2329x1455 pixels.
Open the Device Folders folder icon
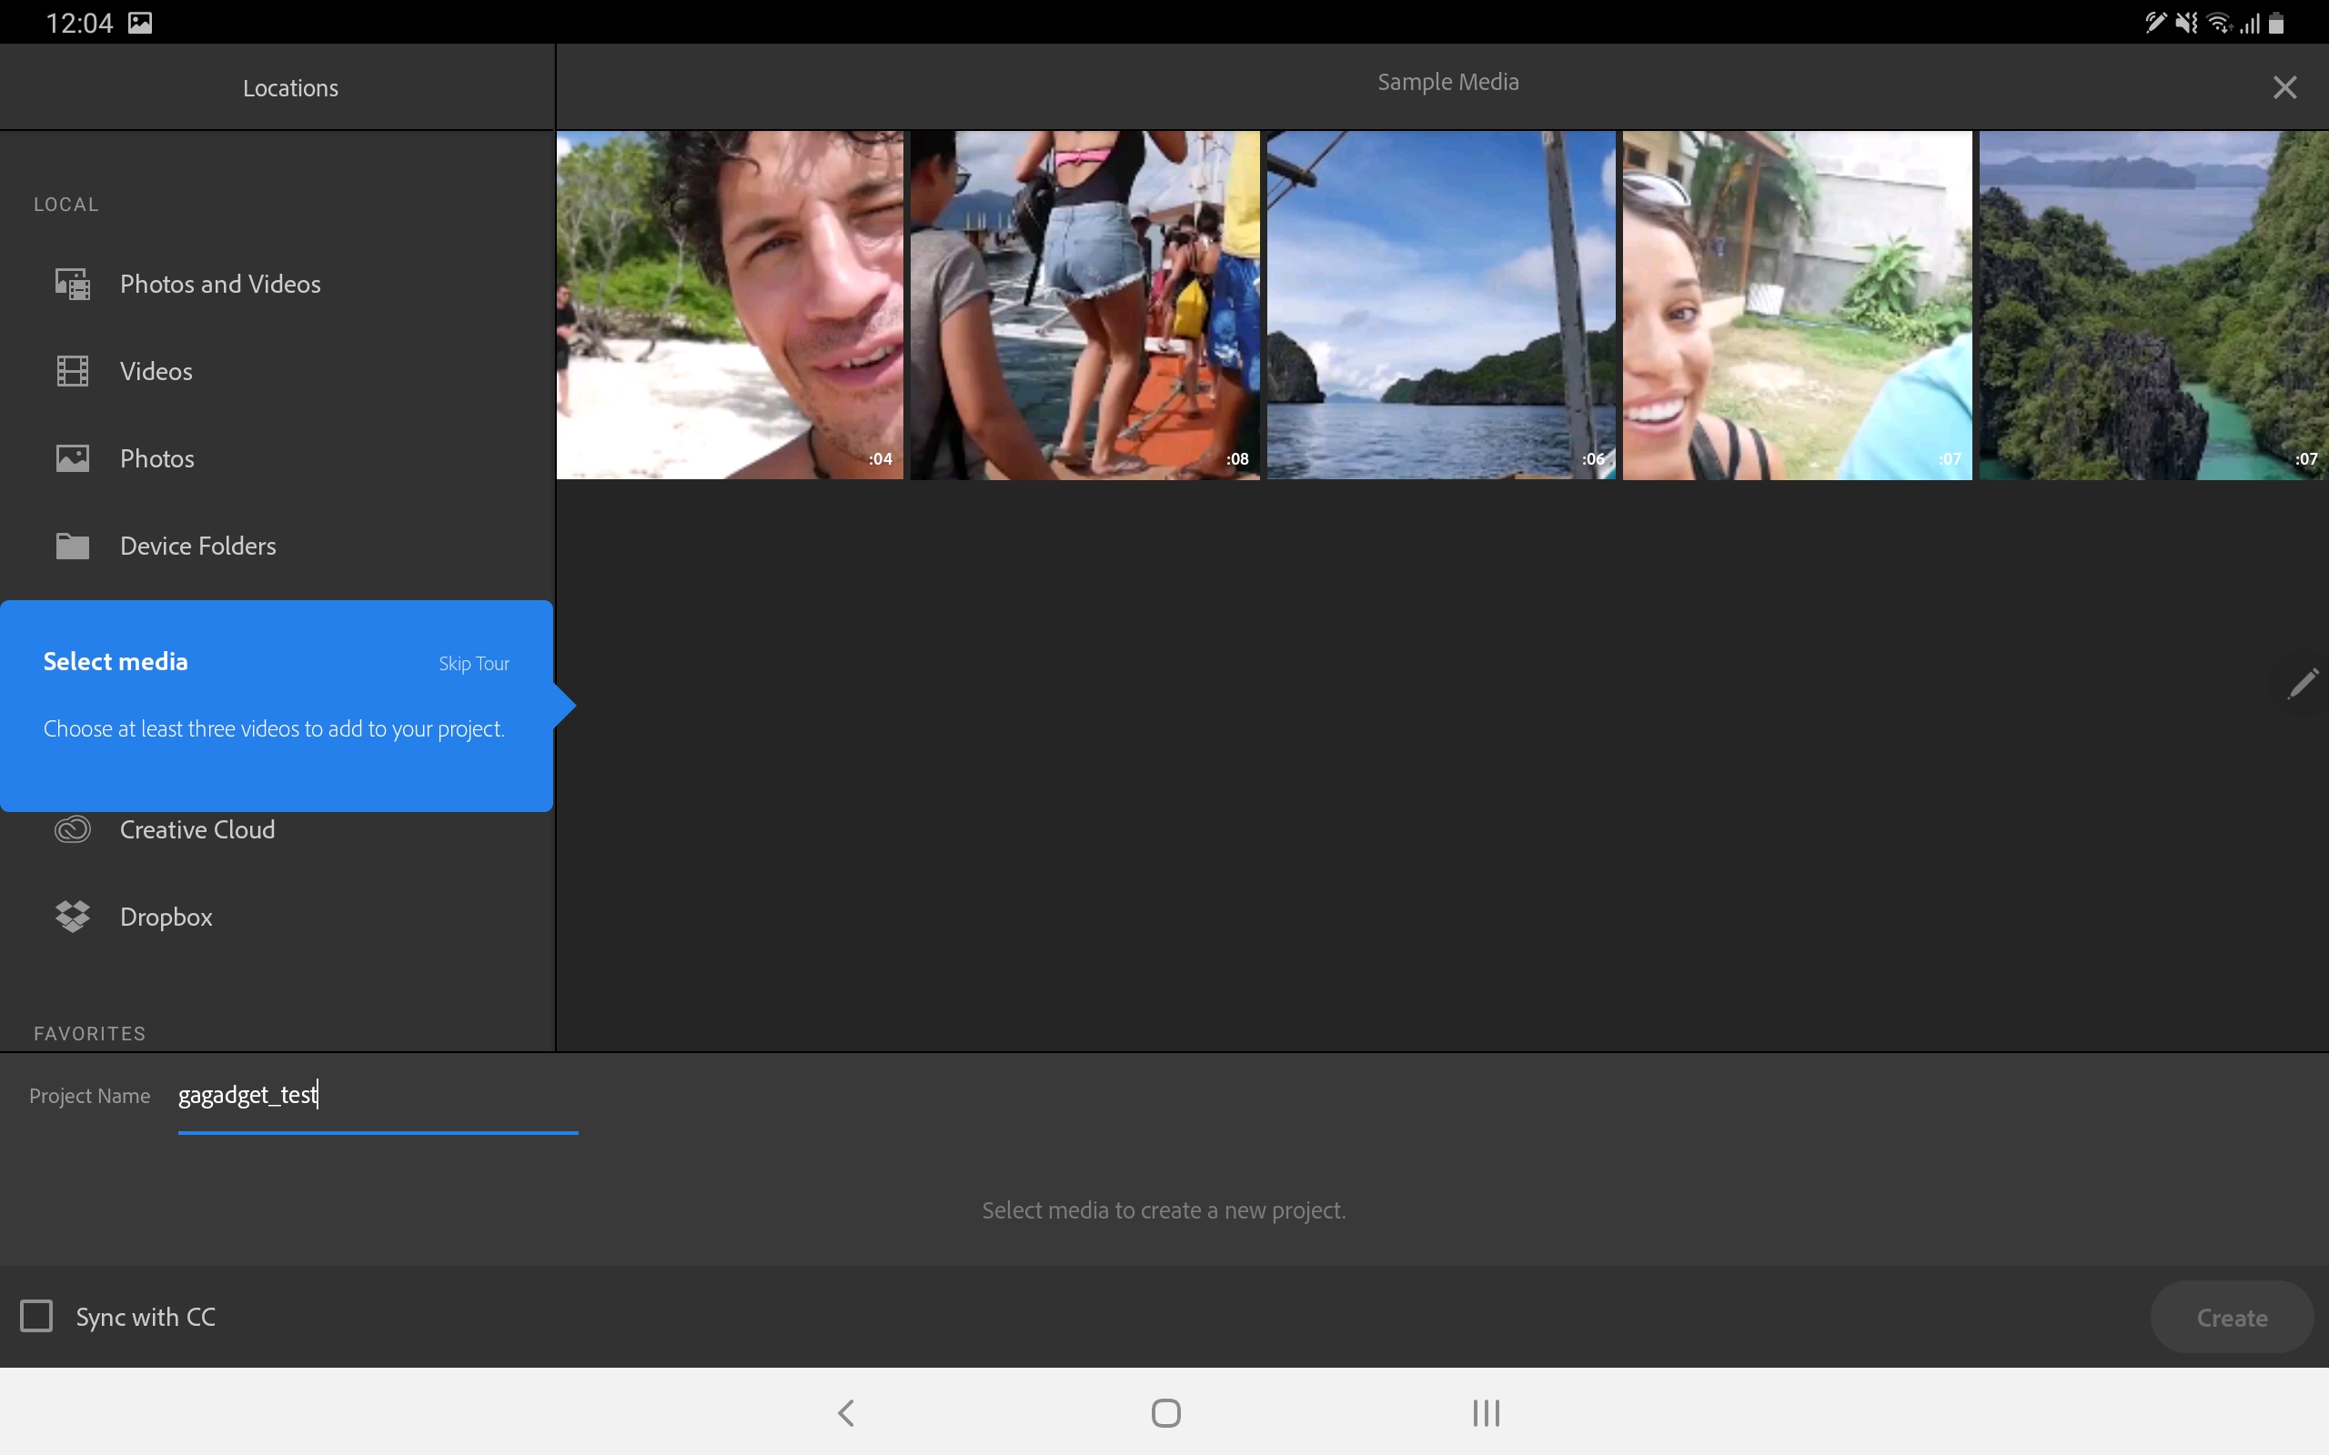click(72, 546)
